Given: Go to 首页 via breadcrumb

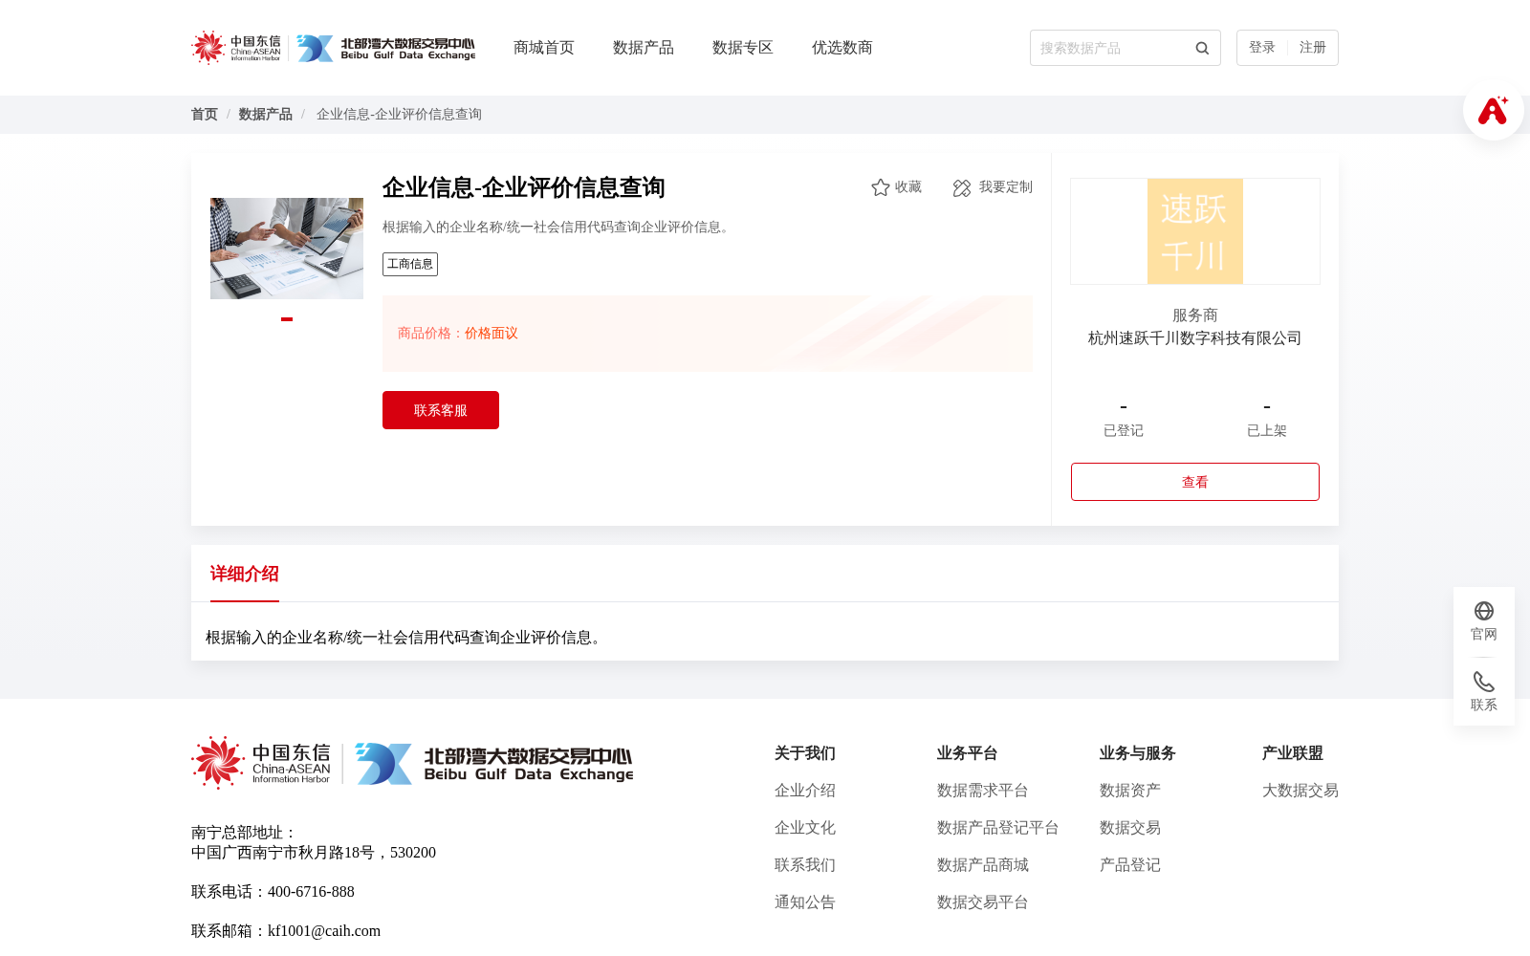Looking at the screenshot, I should tap(205, 115).
